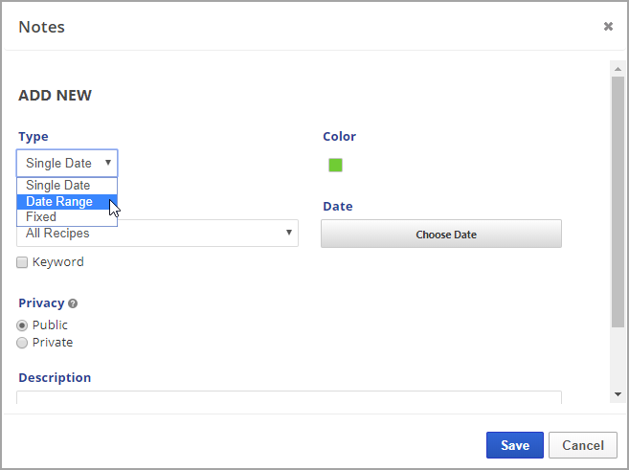Viewport: 629px width, 470px height.
Task: Click the Choose Date button
Action: 440,235
